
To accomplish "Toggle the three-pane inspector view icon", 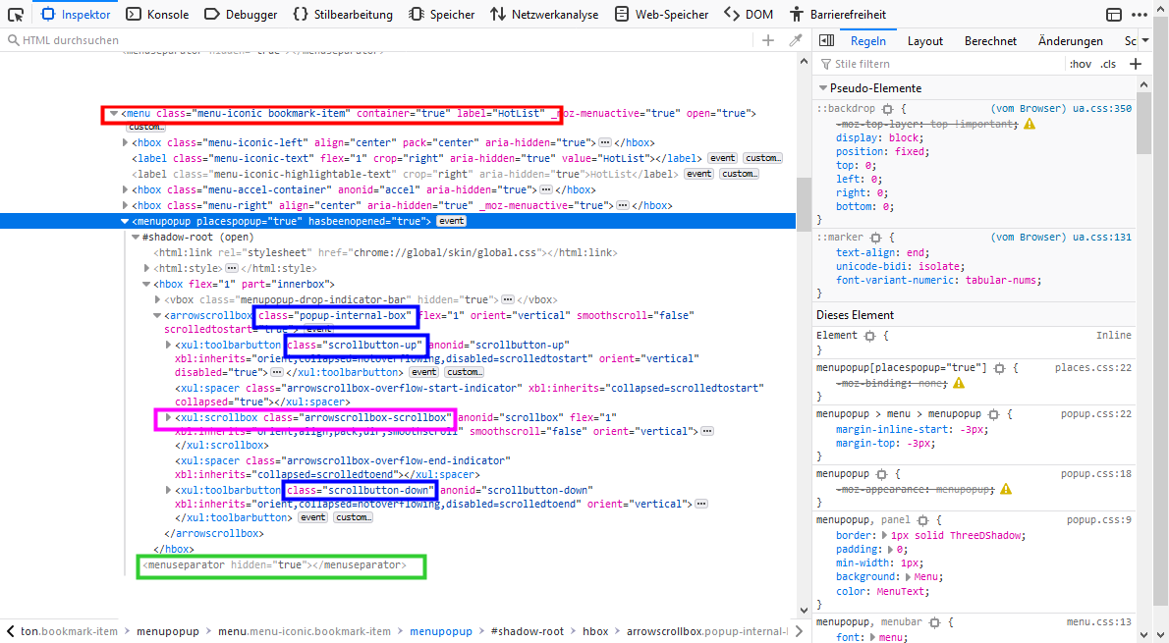I will coord(826,40).
